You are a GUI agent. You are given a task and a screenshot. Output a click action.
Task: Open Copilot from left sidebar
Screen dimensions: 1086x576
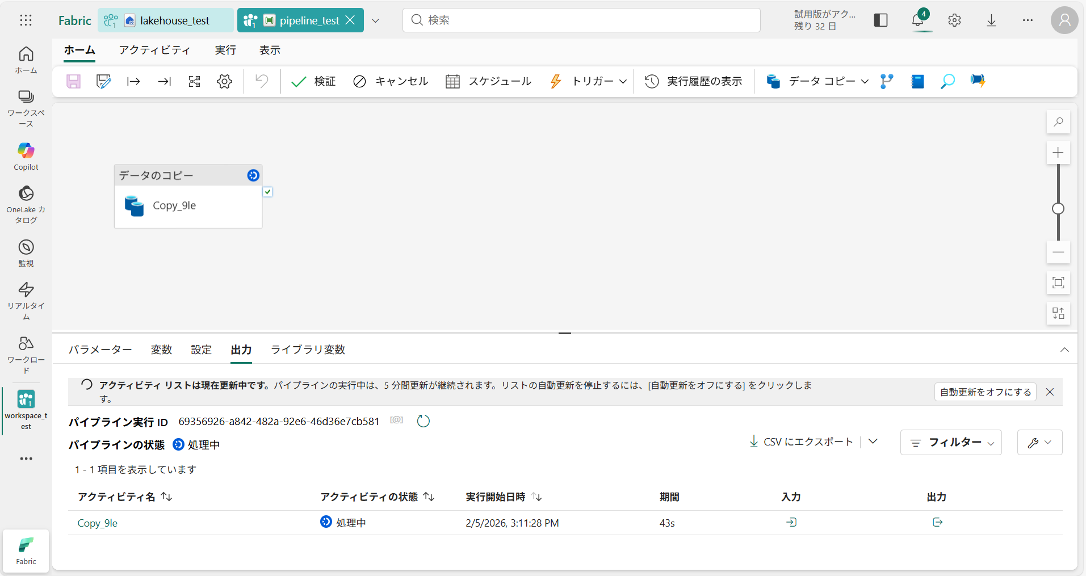[26, 156]
